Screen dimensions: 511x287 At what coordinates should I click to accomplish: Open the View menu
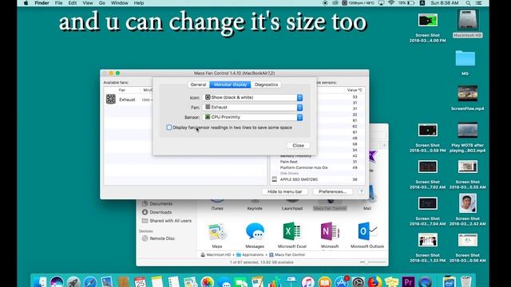click(x=88, y=3)
